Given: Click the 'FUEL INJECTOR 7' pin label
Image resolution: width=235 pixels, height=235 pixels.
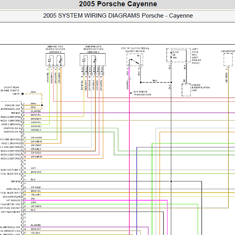Looking at the screenshot, I should point(11,193).
